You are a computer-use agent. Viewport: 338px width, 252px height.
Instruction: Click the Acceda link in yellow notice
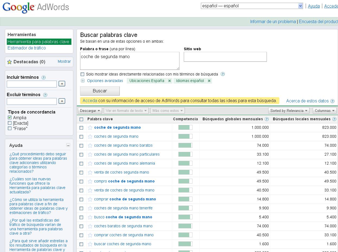click(90, 101)
